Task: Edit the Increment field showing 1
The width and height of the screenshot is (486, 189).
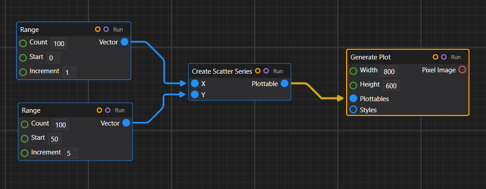Action: (x=69, y=72)
